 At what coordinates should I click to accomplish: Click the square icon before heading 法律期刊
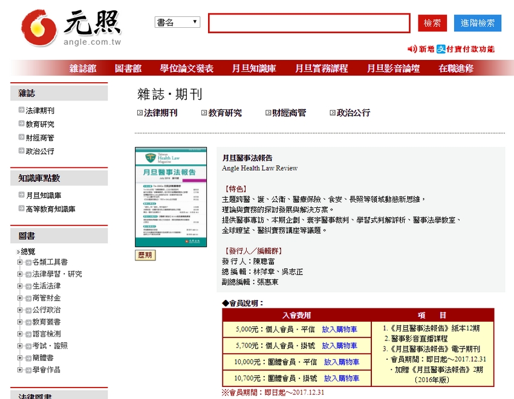[x=140, y=113]
